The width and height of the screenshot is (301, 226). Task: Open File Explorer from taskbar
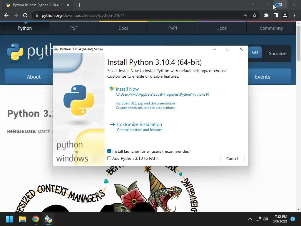coord(22,219)
